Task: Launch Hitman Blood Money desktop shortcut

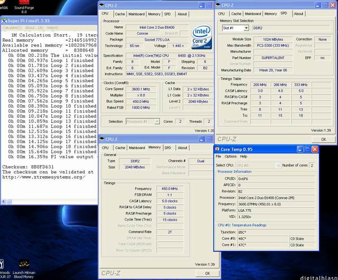Action: click(24, 269)
